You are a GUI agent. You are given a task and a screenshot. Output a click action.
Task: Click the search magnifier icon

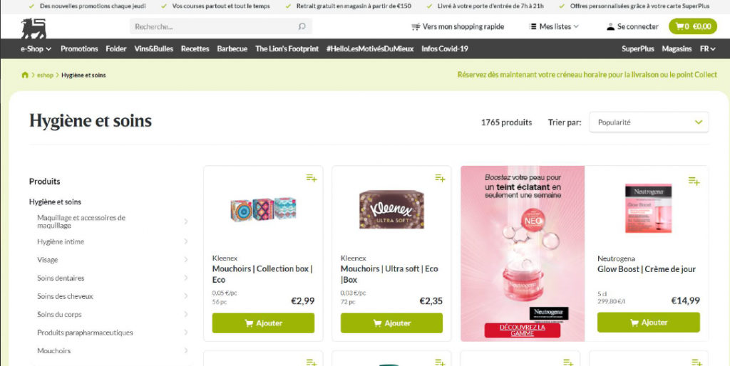(302, 26)
